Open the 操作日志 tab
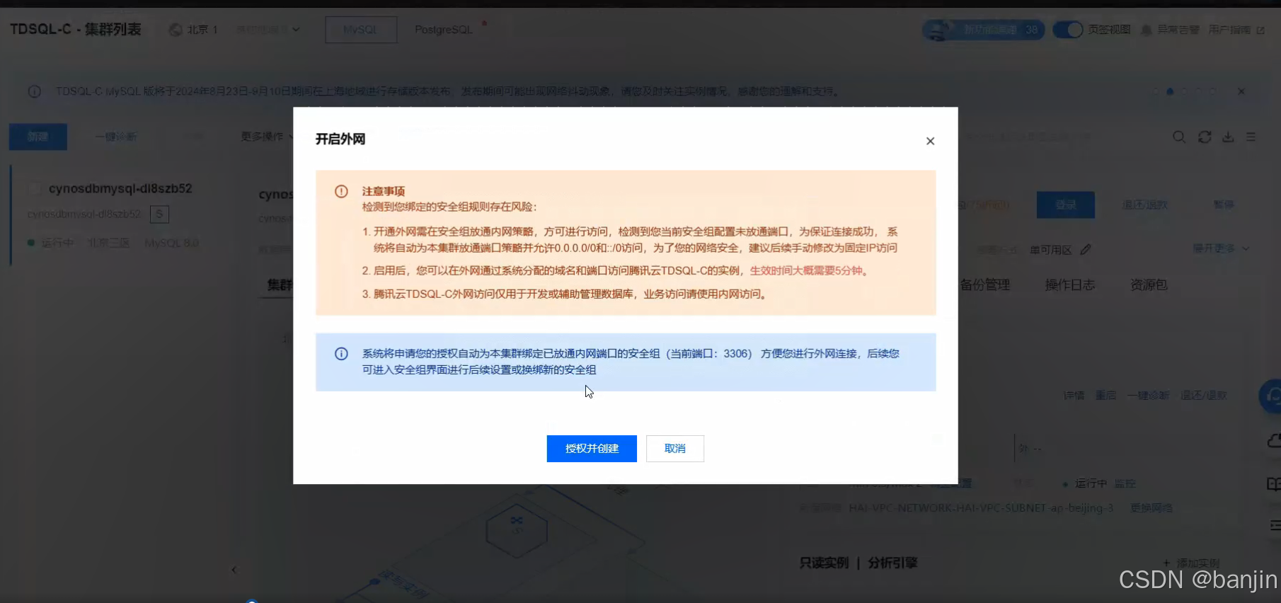The image size is (1281, 603). [1070, 285]
